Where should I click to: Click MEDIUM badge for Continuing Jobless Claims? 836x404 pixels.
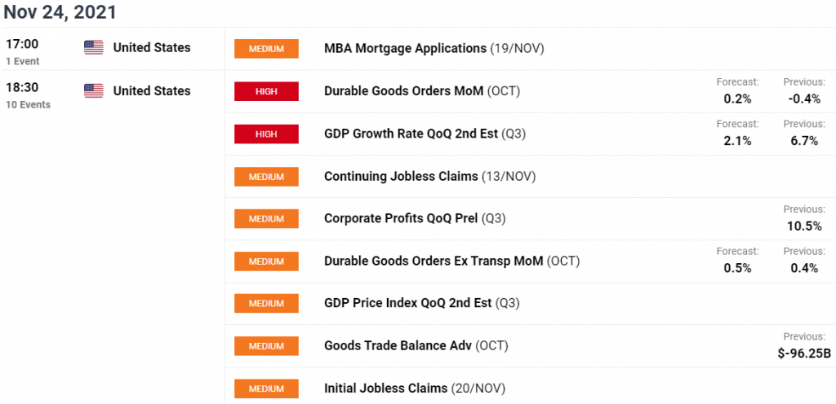tap(266, 177)
